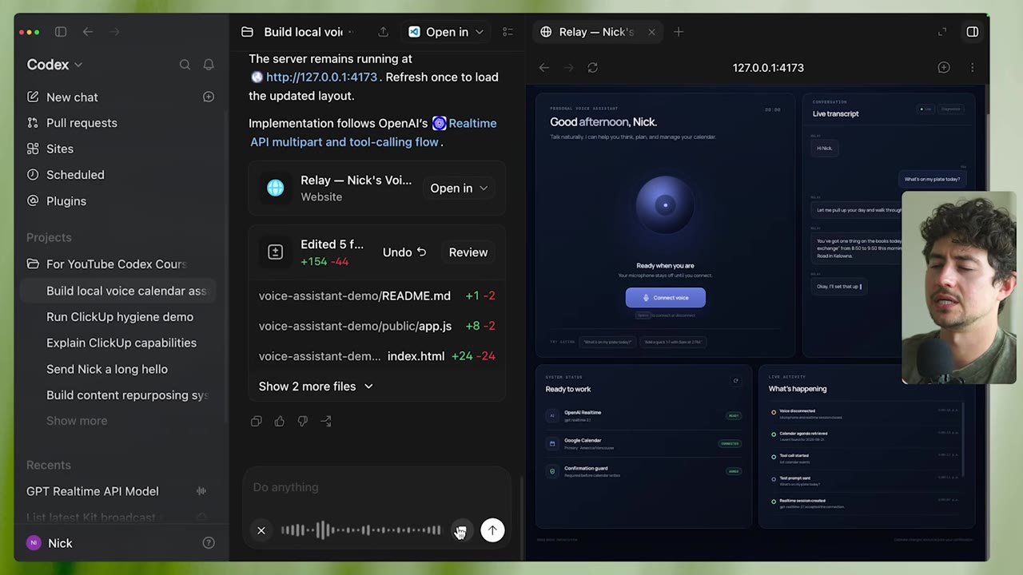Viewport: 1023px width, 575px height.
Task: Expand Show more projects
Action: (x=77, y=421)
